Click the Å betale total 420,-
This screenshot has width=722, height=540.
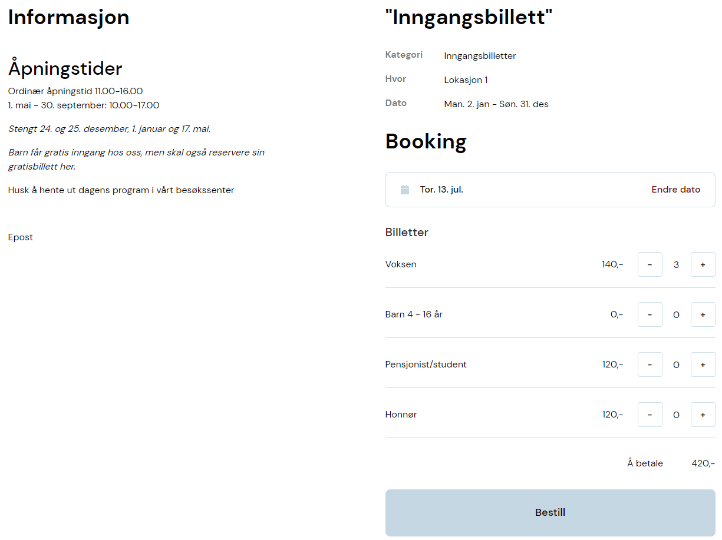click(x=703, y=463)
